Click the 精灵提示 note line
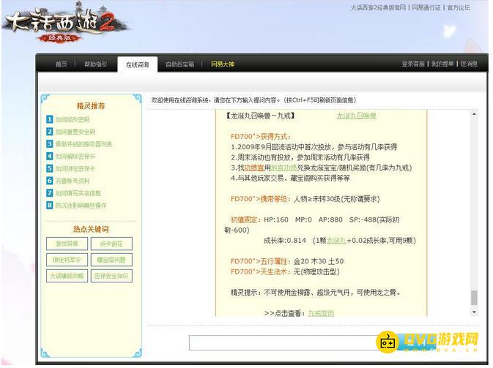This screenshot has width=493, height=368. 316,293
